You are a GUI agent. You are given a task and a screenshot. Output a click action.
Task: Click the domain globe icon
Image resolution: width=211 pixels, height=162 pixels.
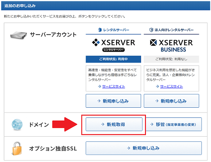pyautogui.click(x=17, y=124)
